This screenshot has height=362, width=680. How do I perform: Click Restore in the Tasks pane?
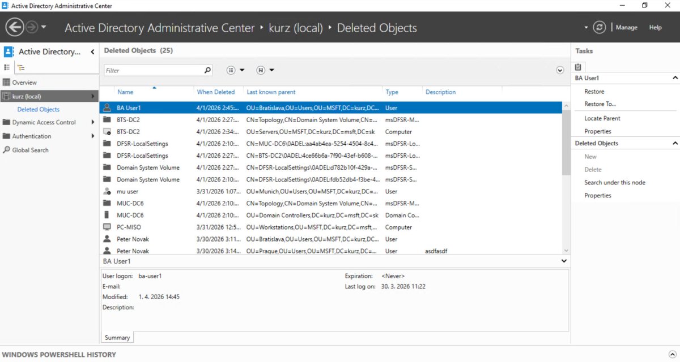click(x=594, y=92)
